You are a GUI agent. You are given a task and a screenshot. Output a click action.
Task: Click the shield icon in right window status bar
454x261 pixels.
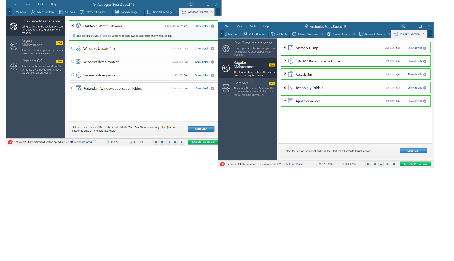368,164
